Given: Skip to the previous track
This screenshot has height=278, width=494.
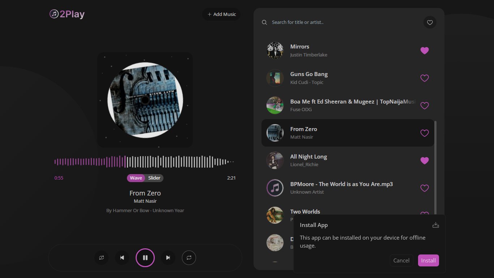Looking at the screenshot, I should click(x=122, y=258).
